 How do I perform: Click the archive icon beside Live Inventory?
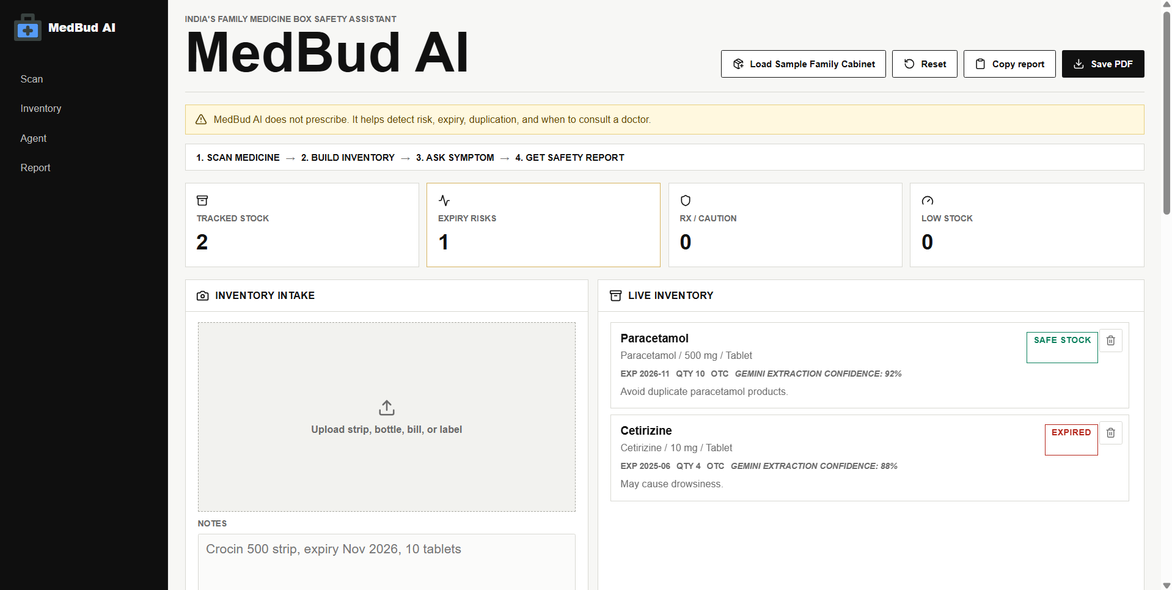tap(616, 296)
